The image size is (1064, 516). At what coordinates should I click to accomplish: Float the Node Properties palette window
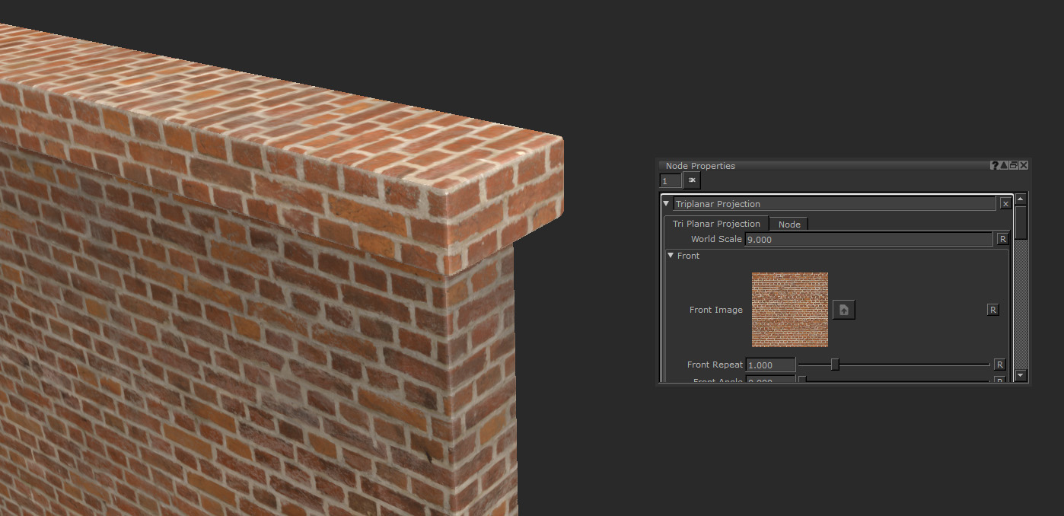1014,165
